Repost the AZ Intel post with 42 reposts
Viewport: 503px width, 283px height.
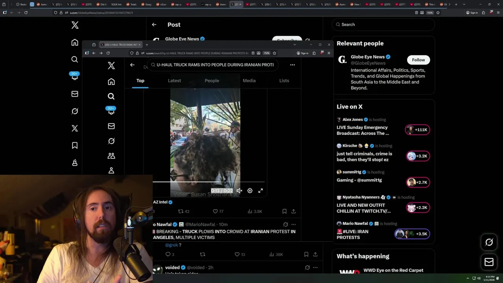coord(184,211)
